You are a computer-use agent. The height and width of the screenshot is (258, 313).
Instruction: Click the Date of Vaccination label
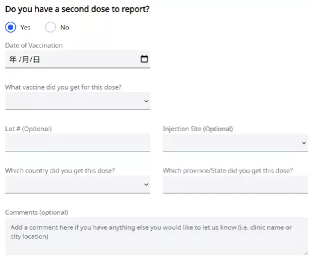click(34, 45)
